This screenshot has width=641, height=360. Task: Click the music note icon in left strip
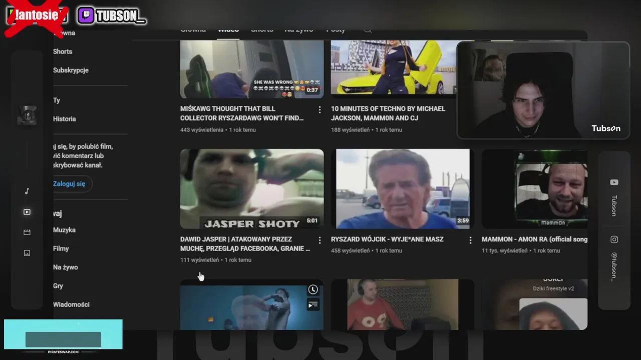(27, 191)
